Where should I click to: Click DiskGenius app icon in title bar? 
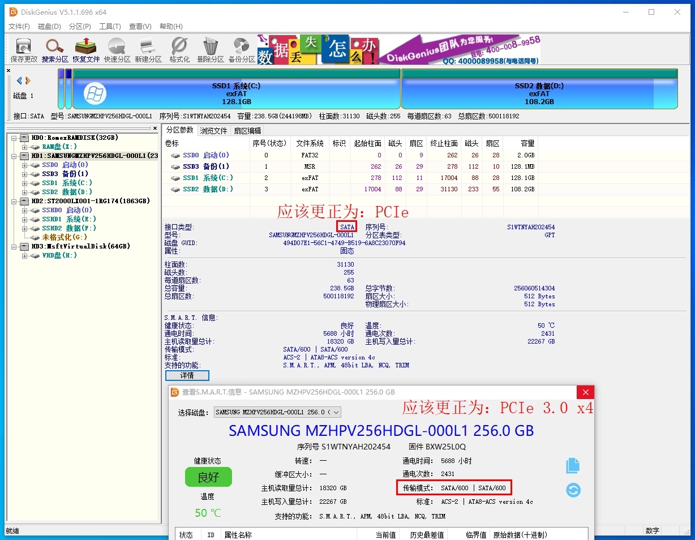point(12,12)
